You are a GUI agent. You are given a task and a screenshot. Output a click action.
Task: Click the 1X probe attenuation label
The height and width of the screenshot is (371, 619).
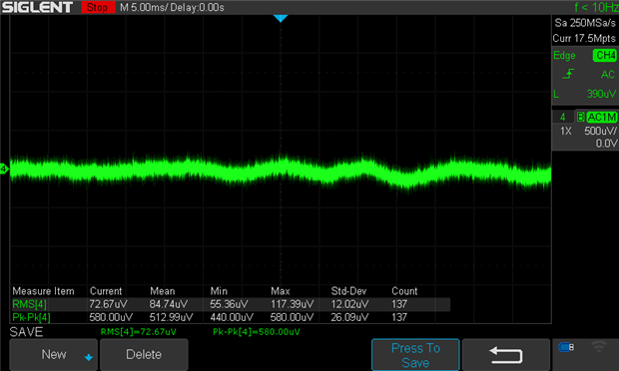(x=566, y=131)
